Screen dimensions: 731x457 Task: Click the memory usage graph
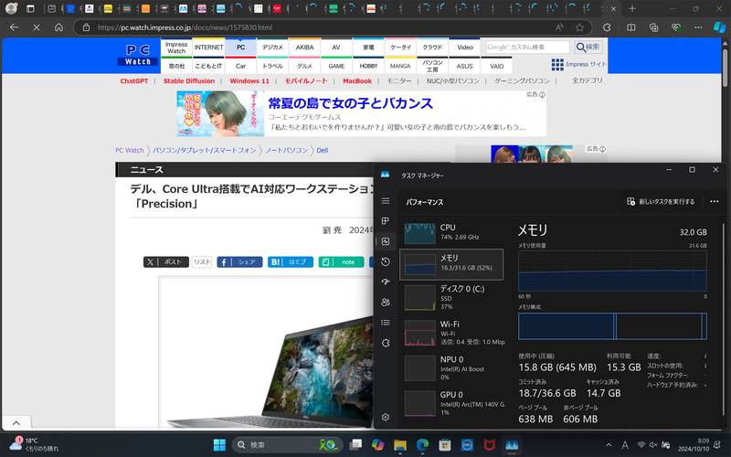tap(612, 271)
